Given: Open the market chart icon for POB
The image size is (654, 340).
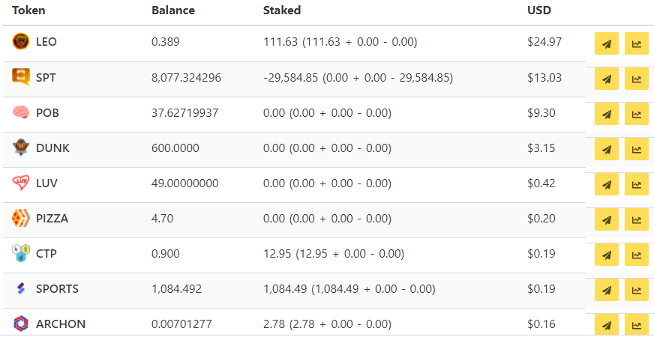Looking at the screenshot, I should click(x=637, y=114).
